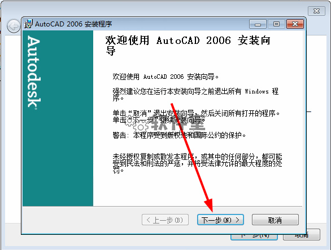
Task: Exit the wizard with the 取消 button
Action: pos(275,220)
